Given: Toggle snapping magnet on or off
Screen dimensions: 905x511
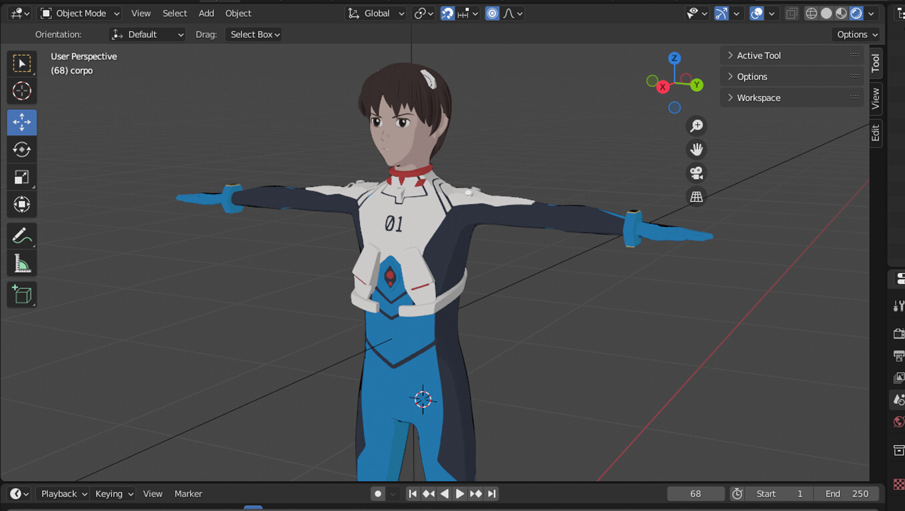Looking at the screenshot, I should point(448,13).
